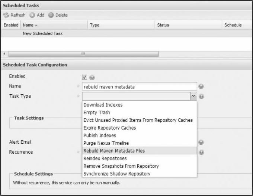Image resolution: width=253 pixels, height=196 pixels.
Task: Click help icon beside Name field
Action: (201, 86)
